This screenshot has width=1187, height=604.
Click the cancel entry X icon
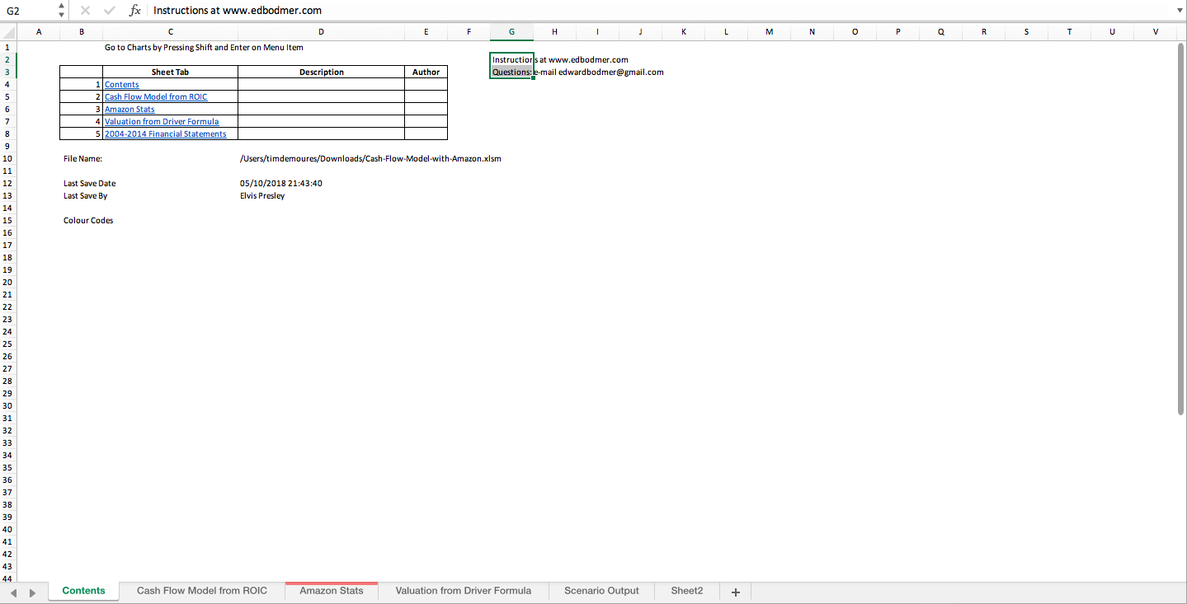pyautogui.click(x=85, y=11)
